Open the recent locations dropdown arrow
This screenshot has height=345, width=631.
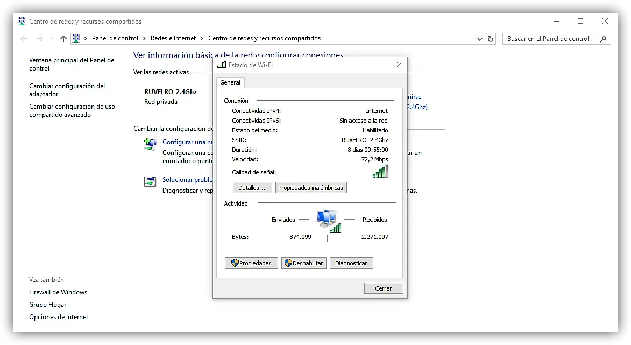click(52, 39)
